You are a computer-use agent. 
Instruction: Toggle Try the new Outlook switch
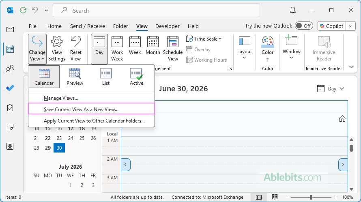tap(304, 26)
